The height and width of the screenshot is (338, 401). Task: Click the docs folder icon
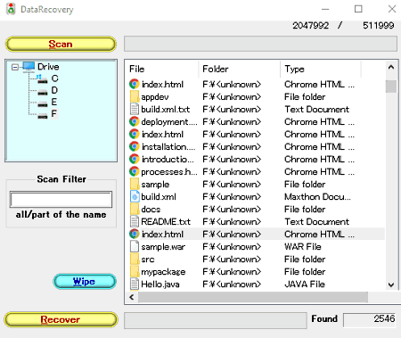click(x=135, y=209)
